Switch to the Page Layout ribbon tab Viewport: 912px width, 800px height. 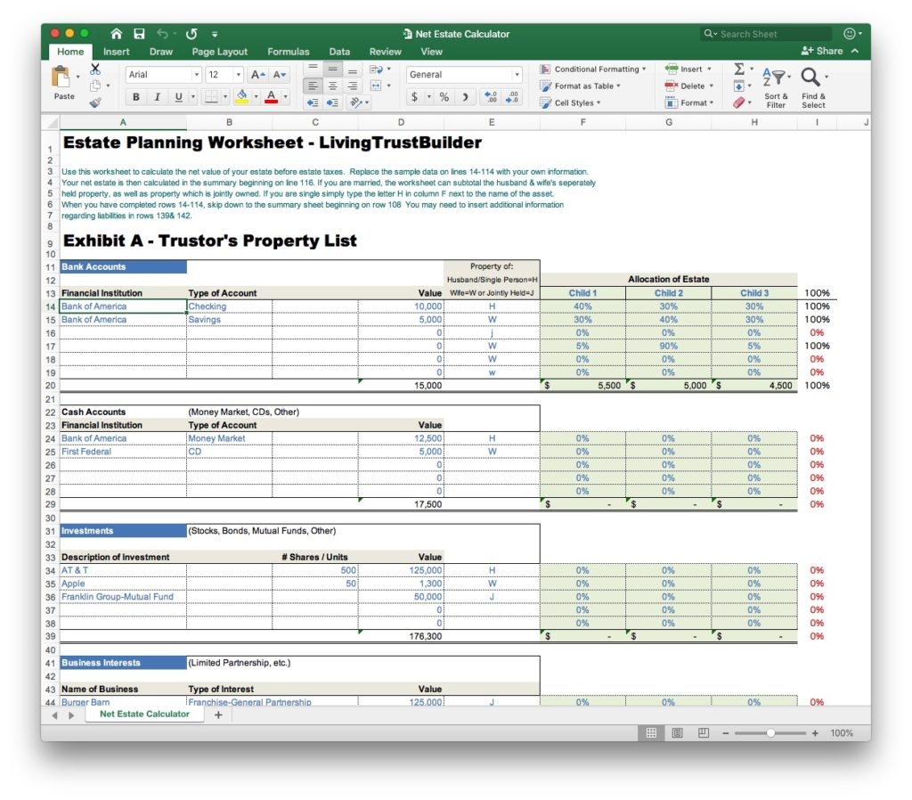click(220, 52)
